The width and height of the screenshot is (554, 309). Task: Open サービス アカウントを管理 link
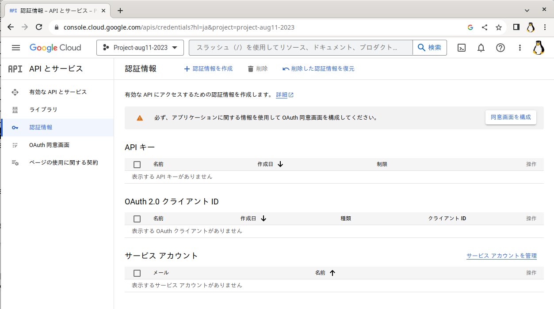[501, 256]
